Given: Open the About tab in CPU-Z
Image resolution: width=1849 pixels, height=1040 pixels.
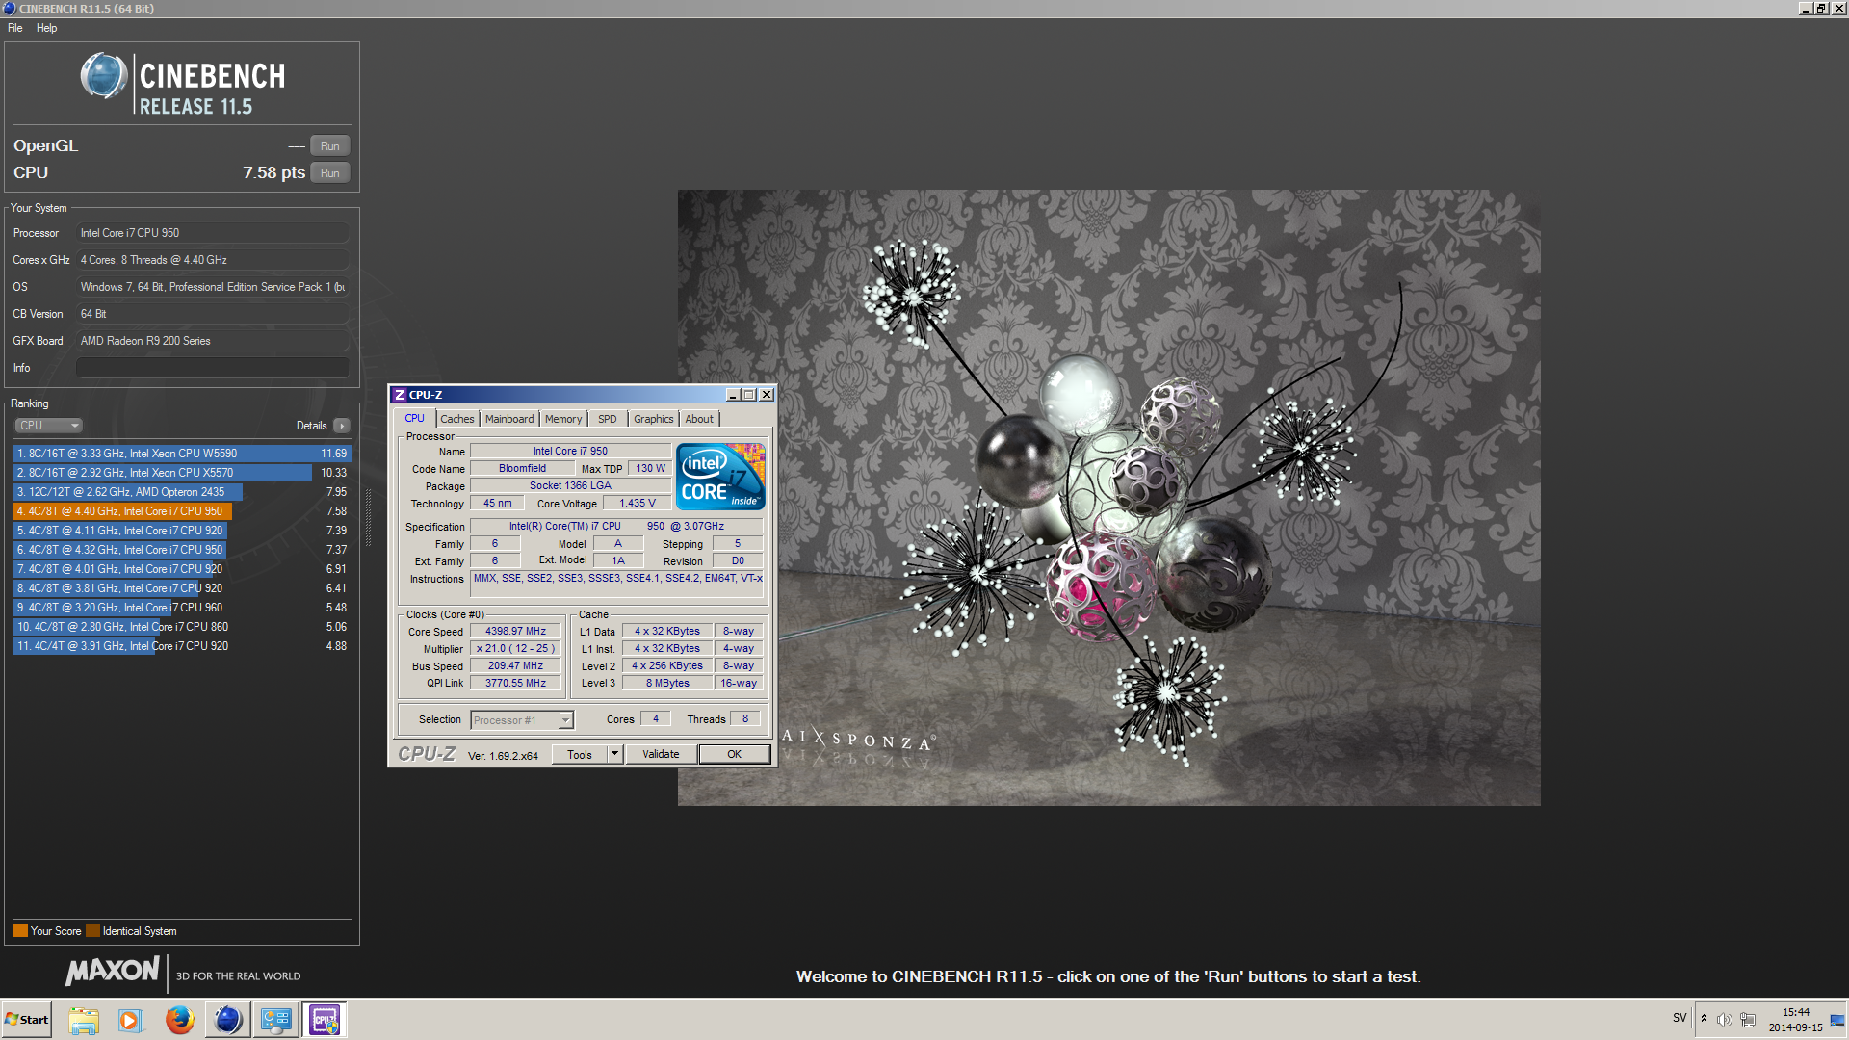Looking at the screenshot, I should (700, 419).
